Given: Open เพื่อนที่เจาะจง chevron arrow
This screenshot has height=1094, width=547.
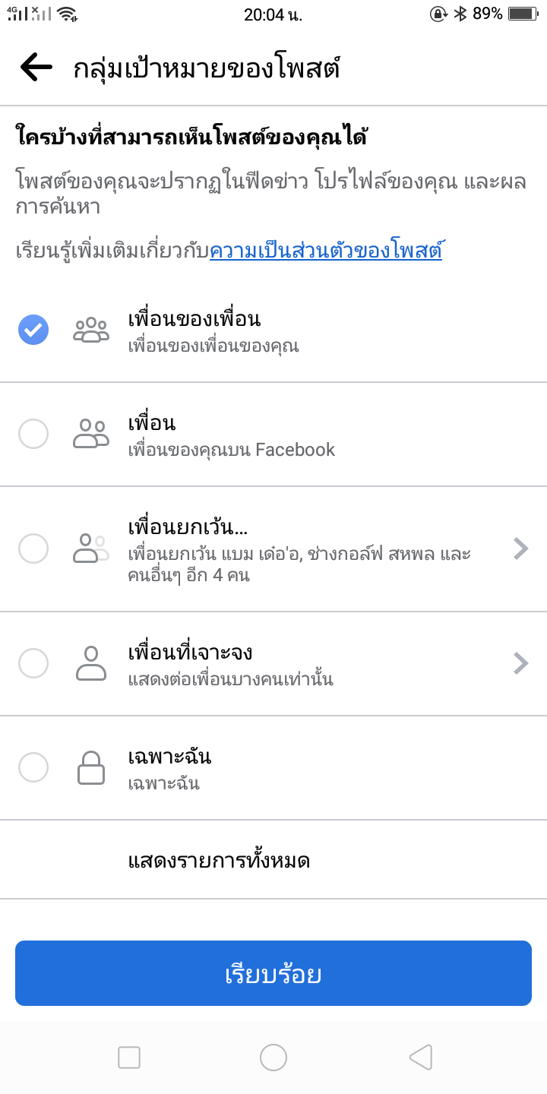Looking at the screenshot, I should pos(520,663).
